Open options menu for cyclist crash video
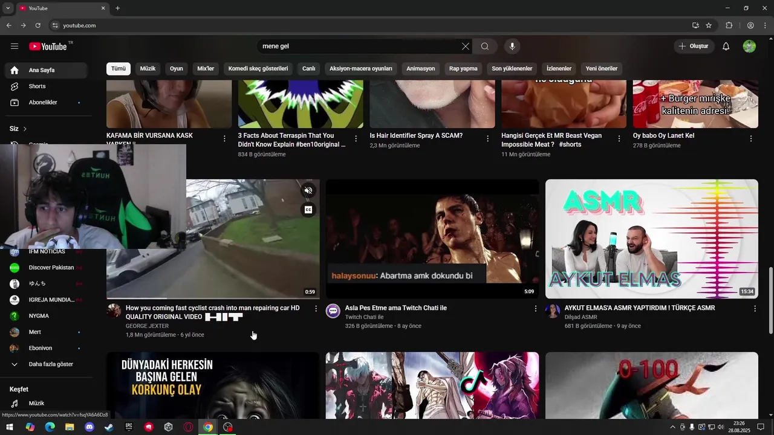This screenshot has height=435, width=774. [x=316, y=309]
